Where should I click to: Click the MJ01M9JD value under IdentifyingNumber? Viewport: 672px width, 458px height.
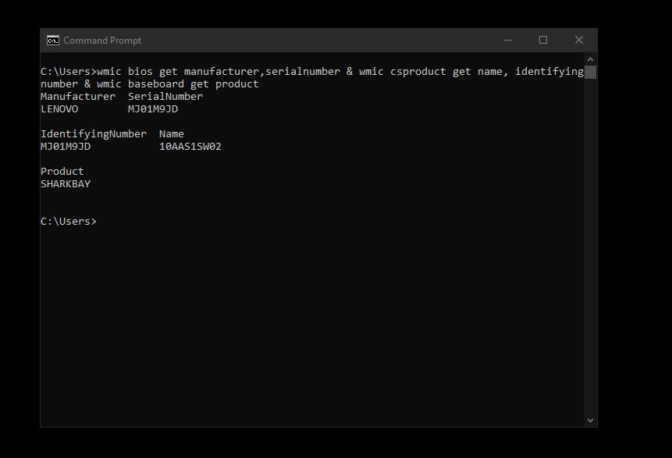tap(66, 147)
